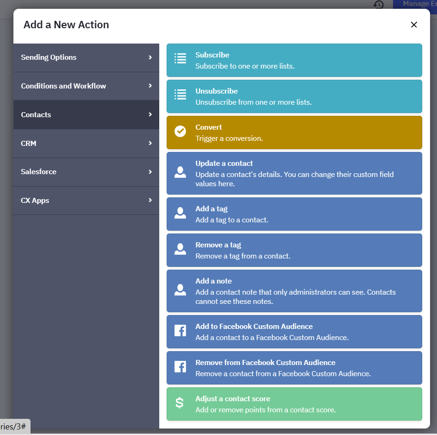Click 'Trigger a conversion.' description
This screenshot has width=437, height=435.
point(229,139)
